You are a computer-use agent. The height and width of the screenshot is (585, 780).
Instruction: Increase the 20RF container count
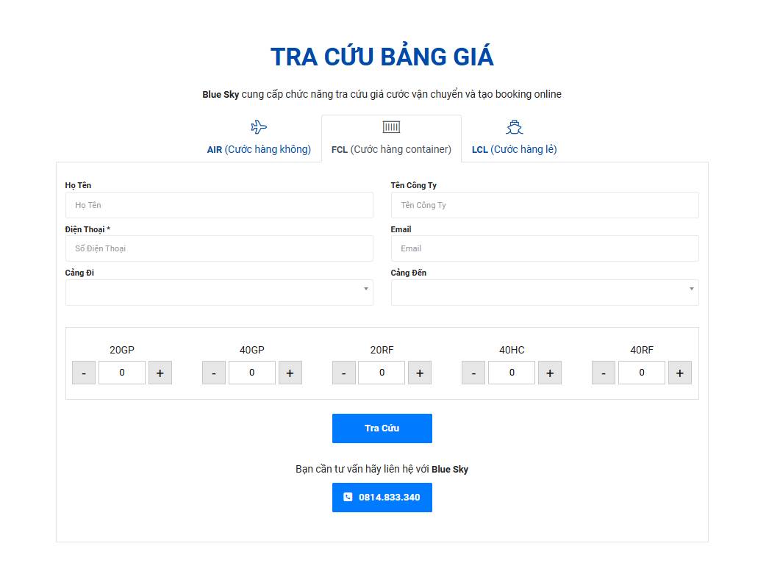pyautogui.click(x=420, y=373)
